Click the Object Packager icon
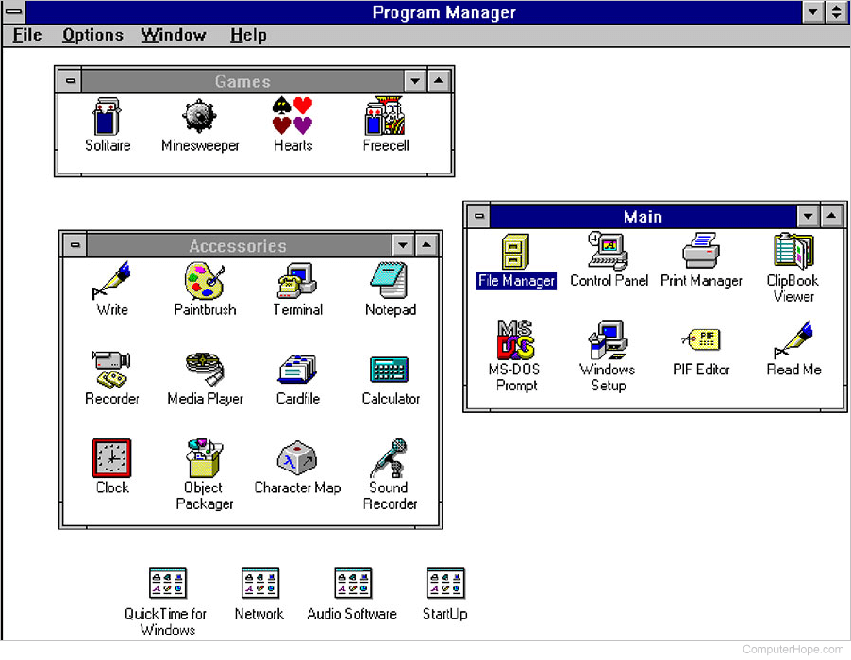Screen dimensions: 851x660 [x=205, y=457]
